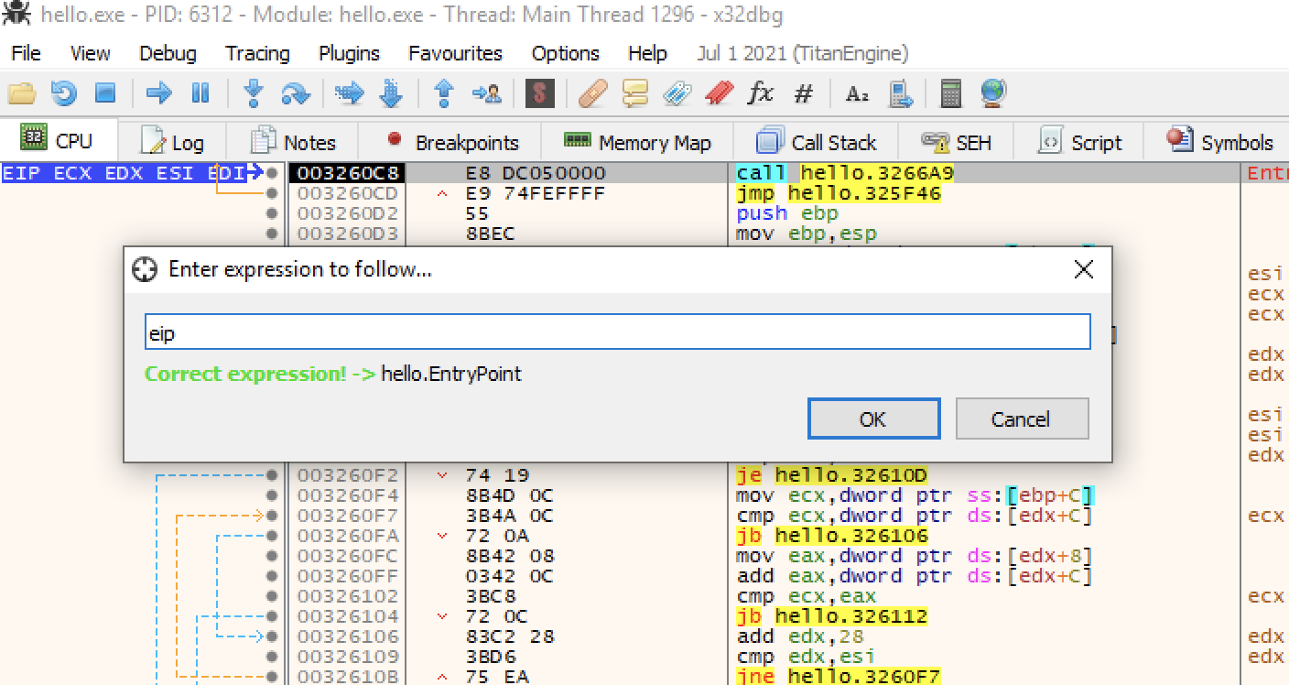Select the address 0032610B row
The image size is (1289, 685).
point(348,677)
